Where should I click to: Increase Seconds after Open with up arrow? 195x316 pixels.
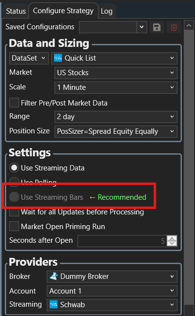coord(172,238)
